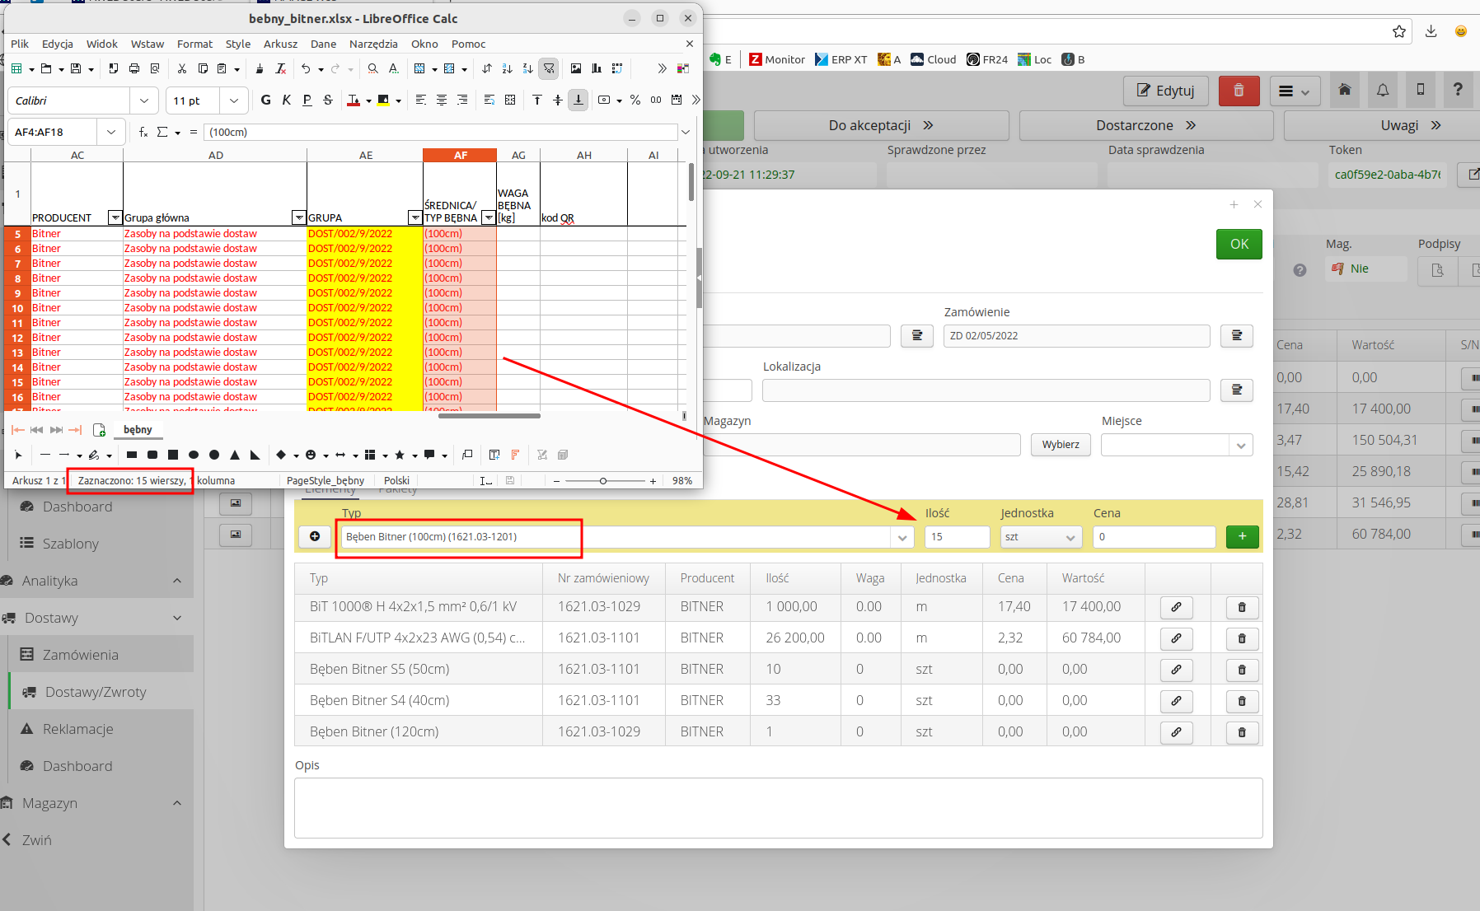Screen dimensions: 1480x911
Task: Click the Wybierz warehouse button
Action: point(1061,445)
